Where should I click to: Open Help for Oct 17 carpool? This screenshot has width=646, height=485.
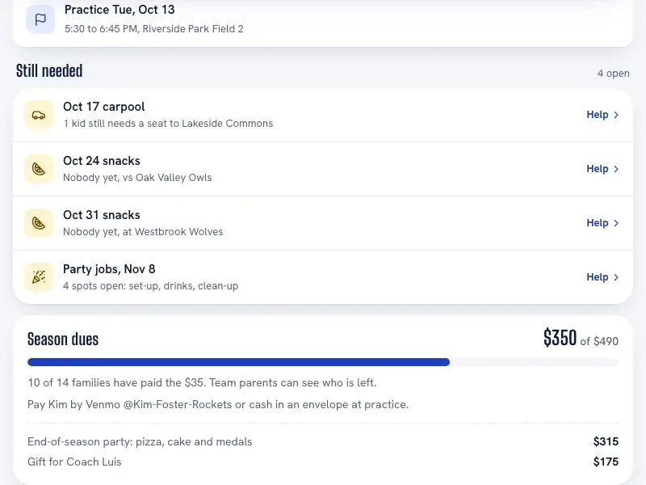(x=602, y=115)
